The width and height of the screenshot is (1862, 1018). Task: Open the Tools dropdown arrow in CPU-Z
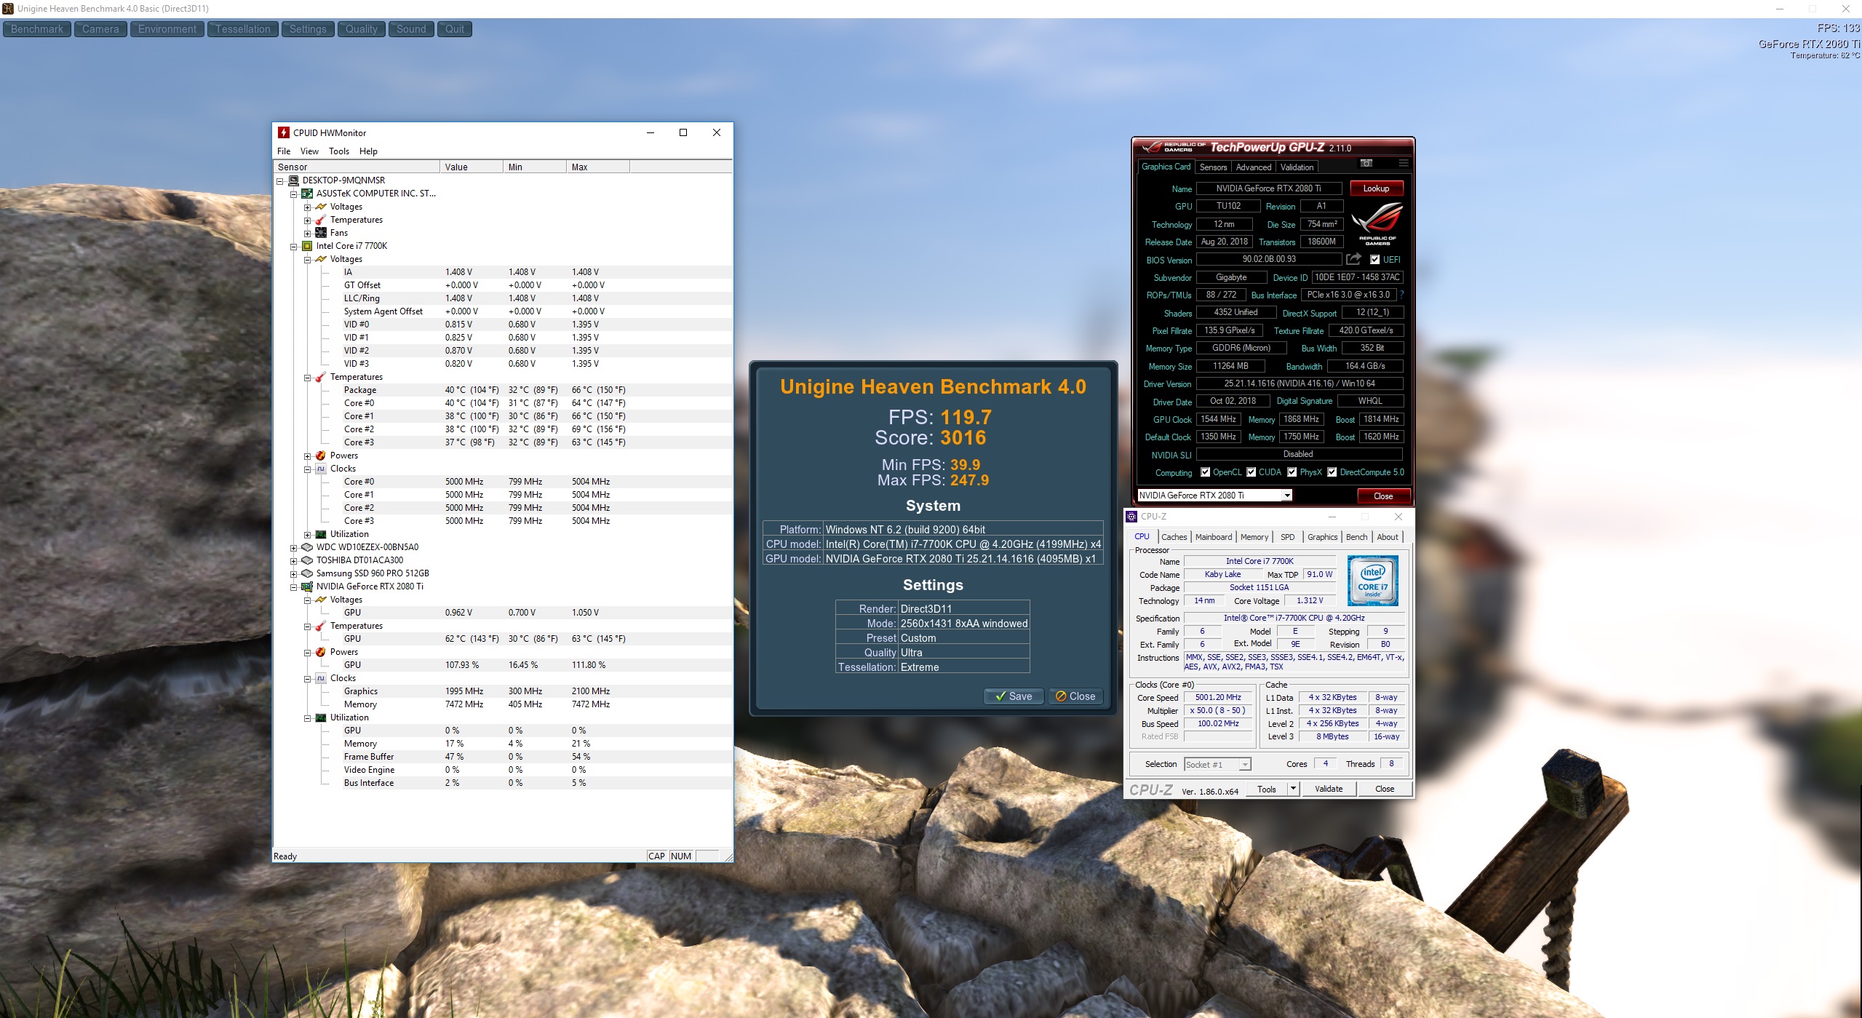tap(1293, 789)
